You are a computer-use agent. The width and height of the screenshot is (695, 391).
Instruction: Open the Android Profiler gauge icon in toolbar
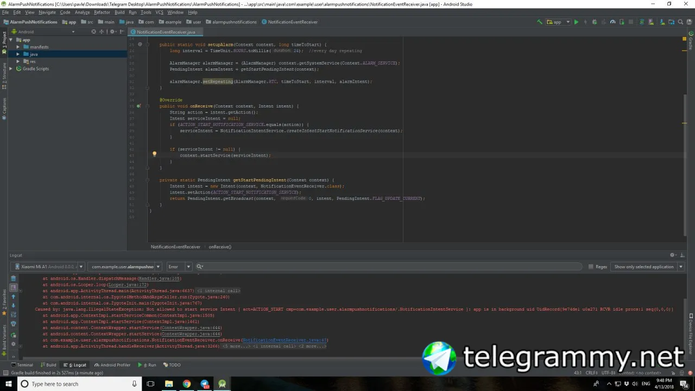(x=613, y=22)
